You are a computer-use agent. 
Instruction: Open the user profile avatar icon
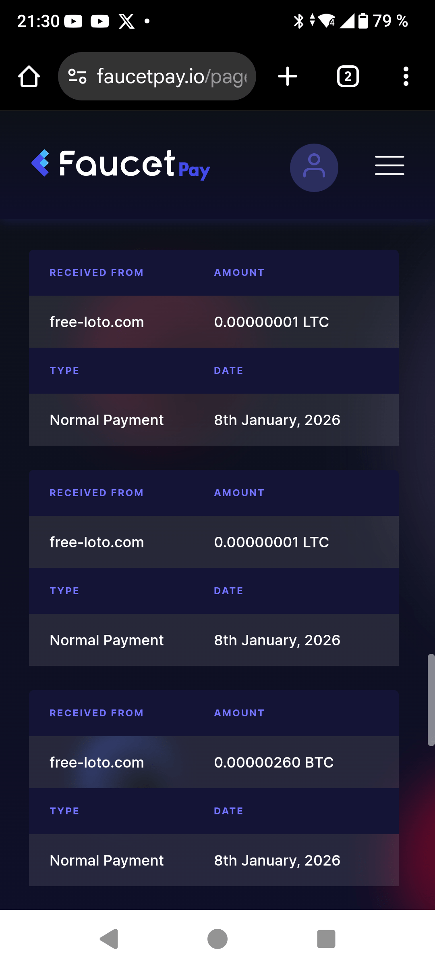314,167
